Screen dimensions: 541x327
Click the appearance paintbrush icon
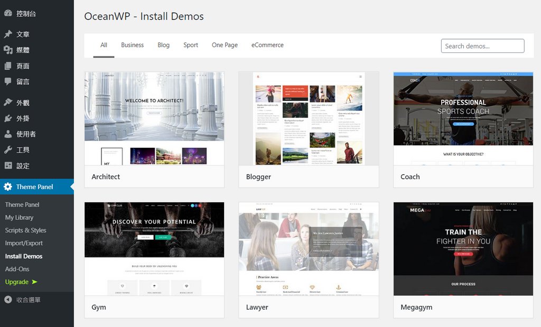[8, 102]
